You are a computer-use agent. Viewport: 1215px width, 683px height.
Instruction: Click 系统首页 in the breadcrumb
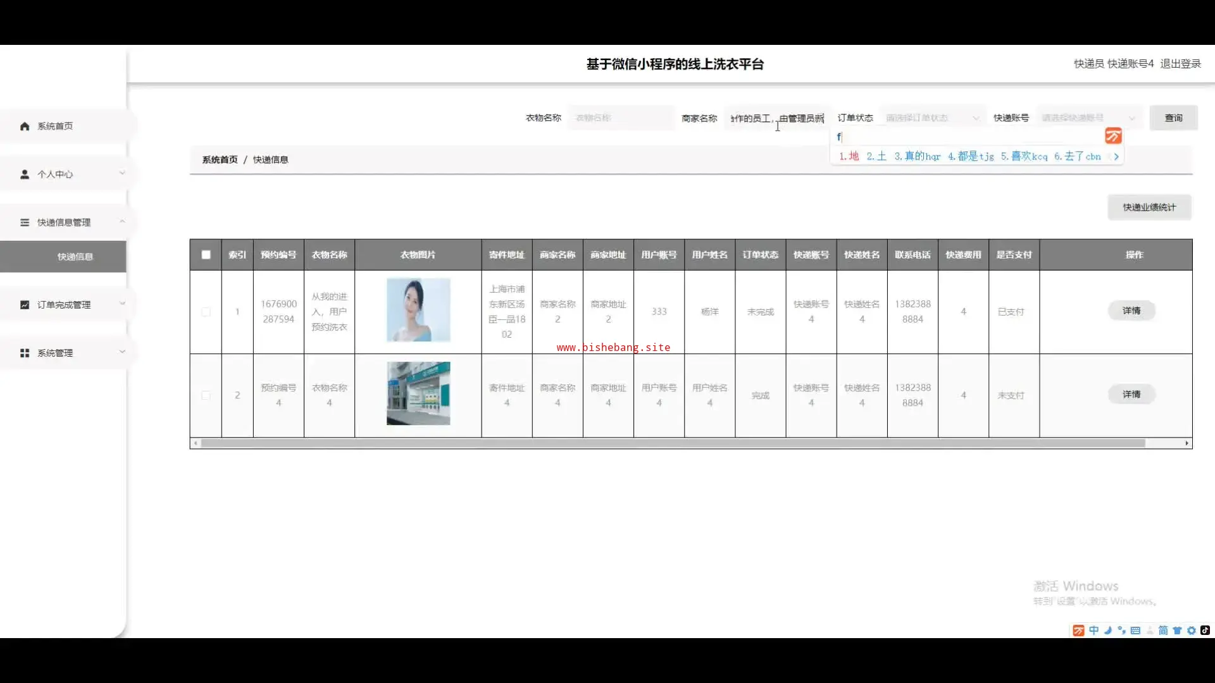click(x=220, y=160)
